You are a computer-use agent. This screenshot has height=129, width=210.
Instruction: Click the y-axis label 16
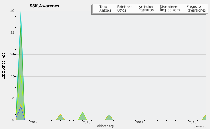(12, 76)
